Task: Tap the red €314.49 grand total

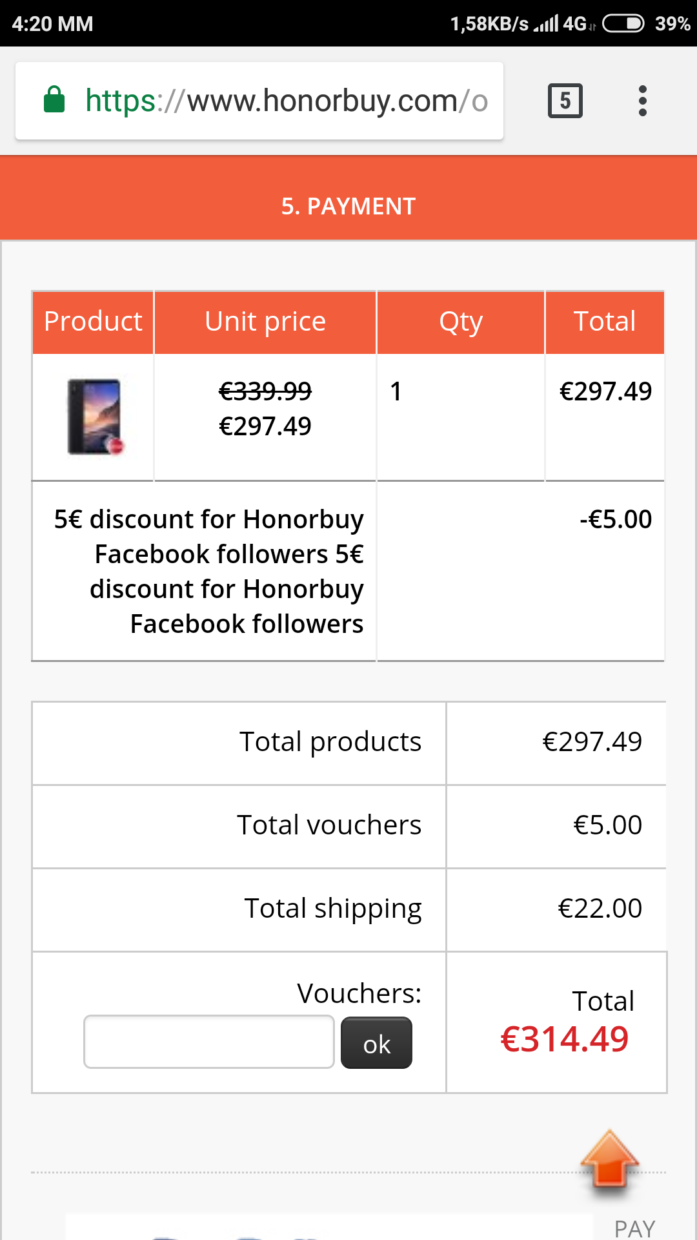Action: [x=564, y=1039]
